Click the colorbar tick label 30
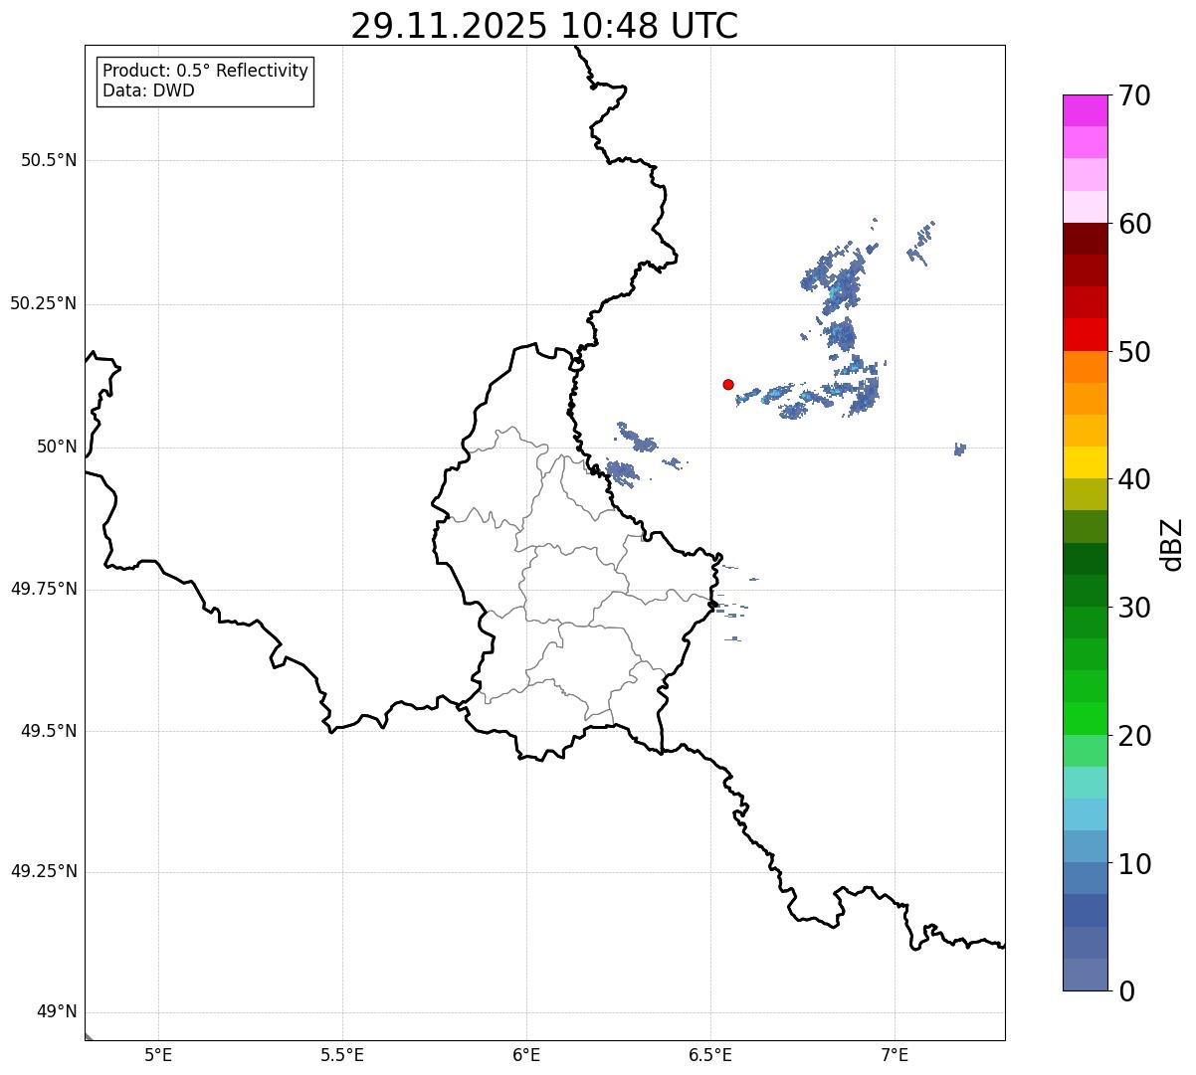This screenshot has height=1075, width=1196. pyautogui.click(x=1134, y=608)
